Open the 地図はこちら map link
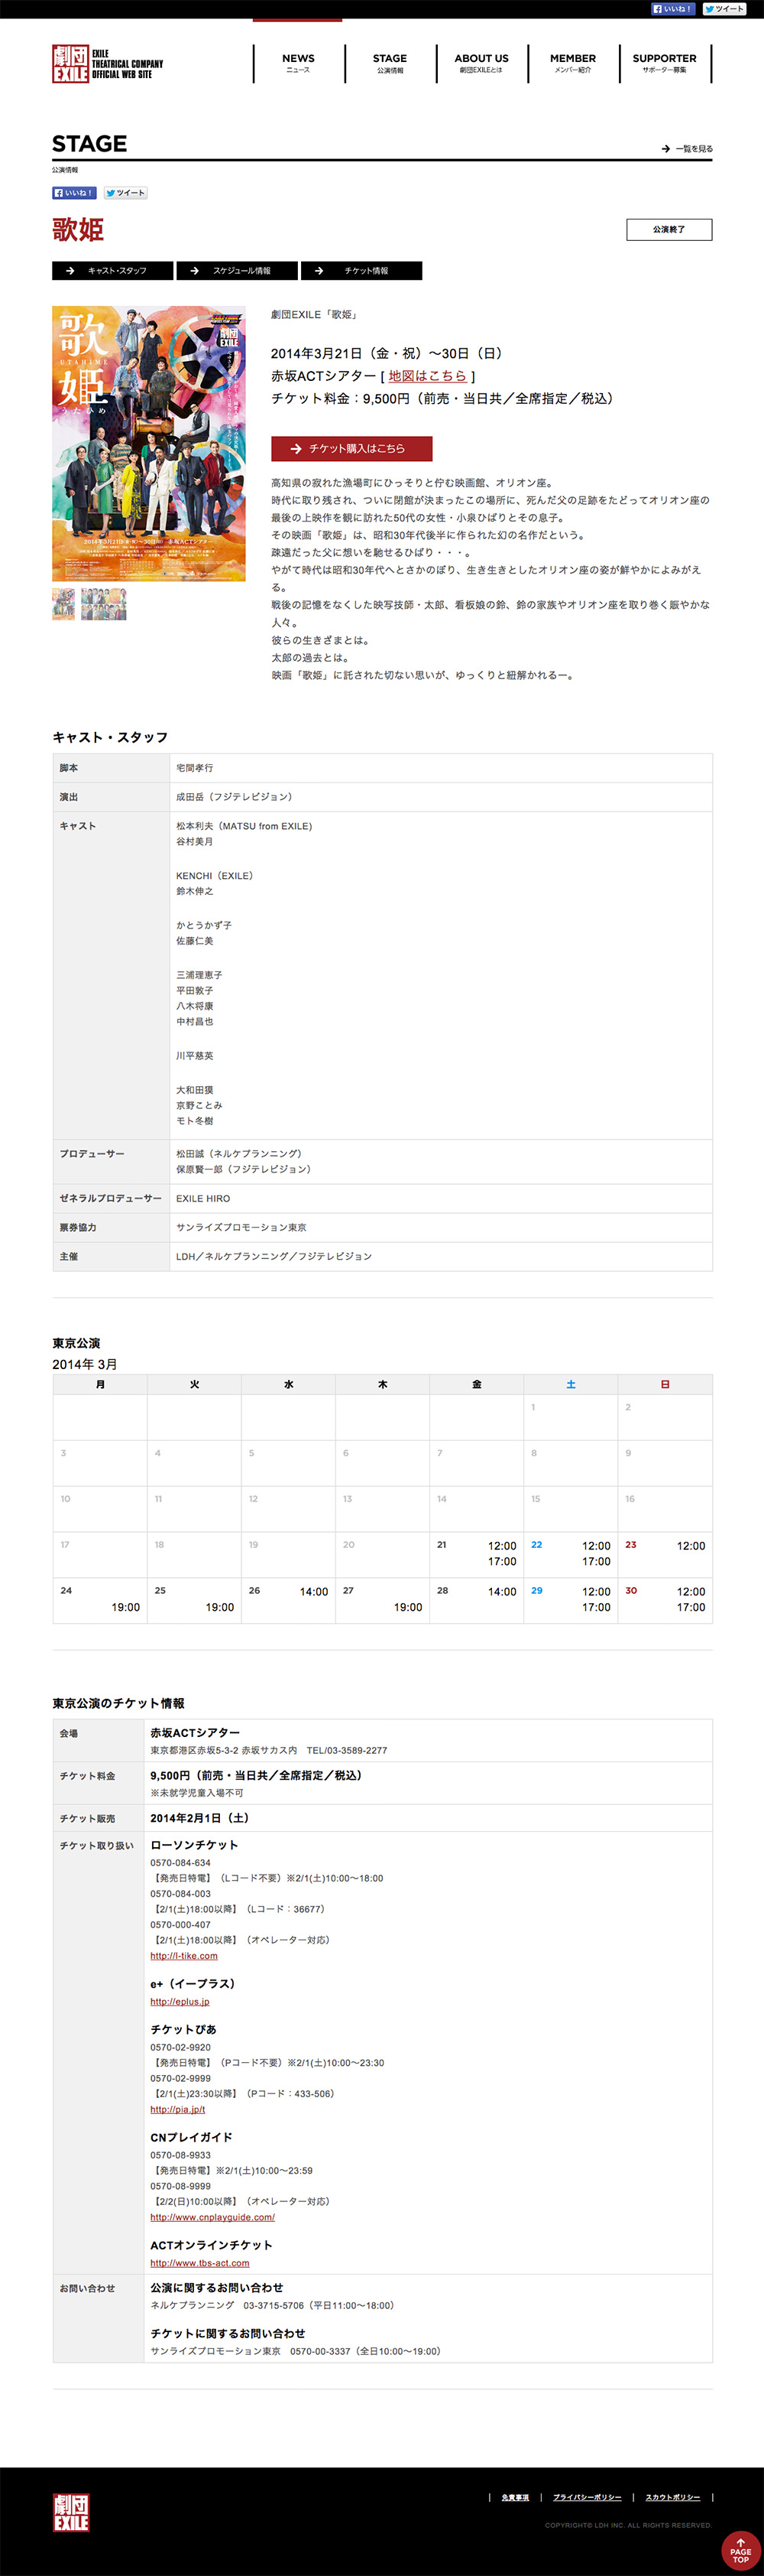 point(427,376)
